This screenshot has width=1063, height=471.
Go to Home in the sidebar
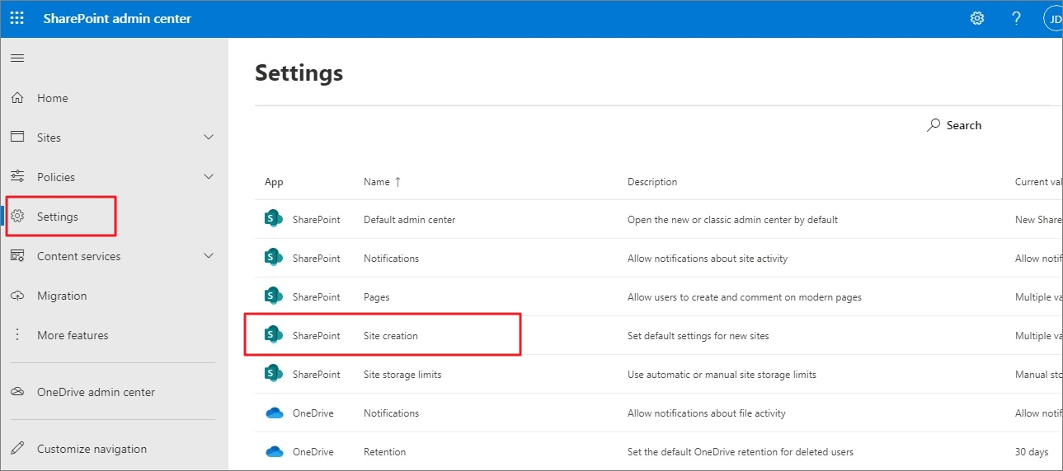coord(53,98)
